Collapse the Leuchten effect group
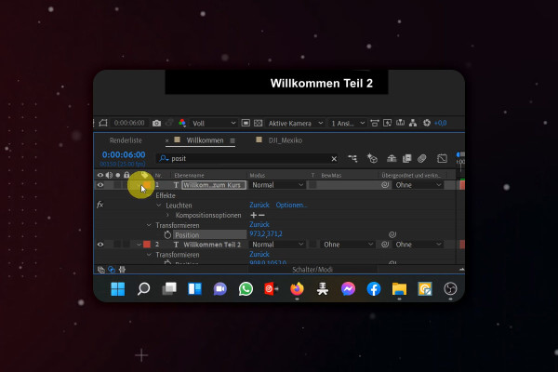 click(159, 206)
